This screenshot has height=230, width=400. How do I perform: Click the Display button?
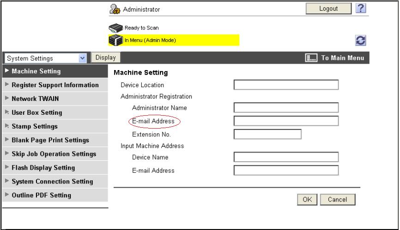pos(106,58)
